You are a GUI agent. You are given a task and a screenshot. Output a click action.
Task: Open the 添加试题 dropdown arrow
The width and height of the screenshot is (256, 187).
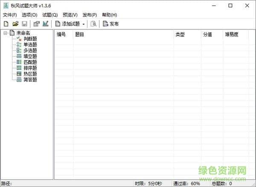pyautogui.click(x=84, y=24)
